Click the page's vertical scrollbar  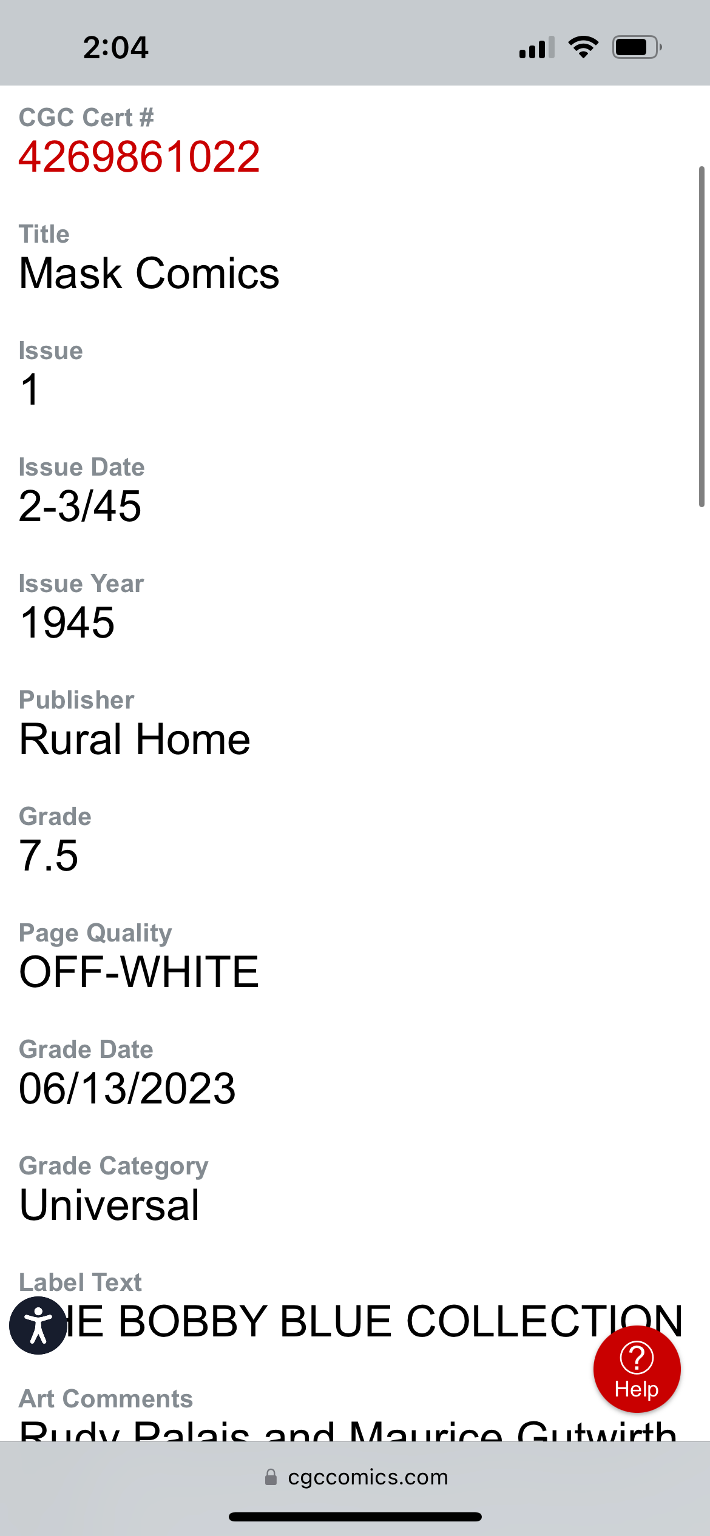click(x=702, y=337)
